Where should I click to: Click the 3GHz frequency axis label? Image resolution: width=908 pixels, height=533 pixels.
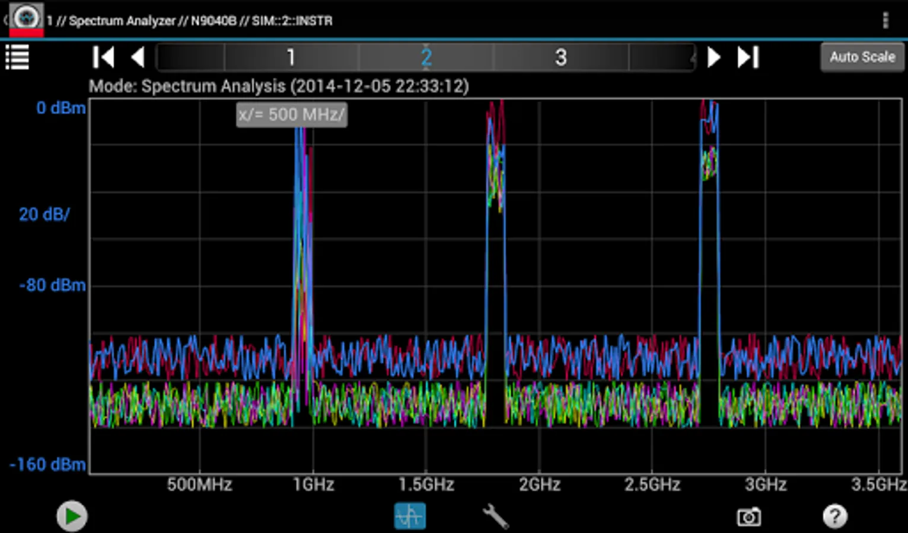coord(766,484)
